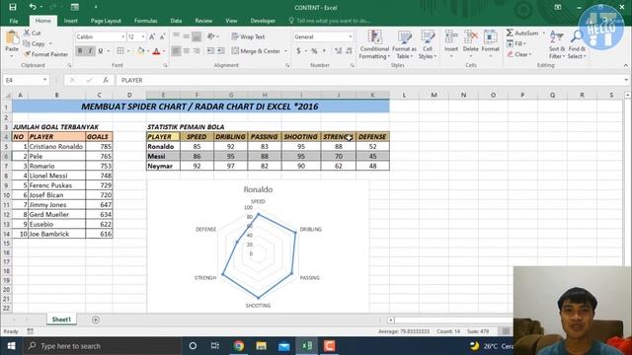Decrease font size

tap(162, 36)
